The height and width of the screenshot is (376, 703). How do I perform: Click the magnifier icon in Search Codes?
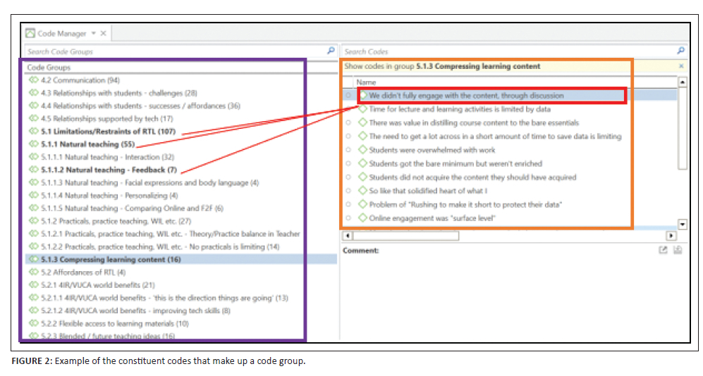[x=680, y=51]
